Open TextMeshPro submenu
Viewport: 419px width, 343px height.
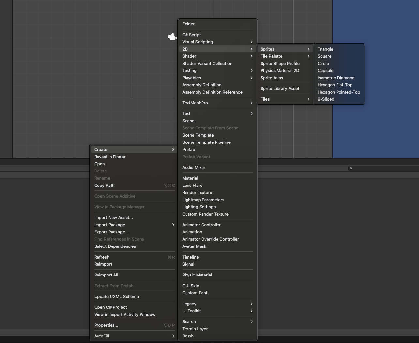pos(217,103)
